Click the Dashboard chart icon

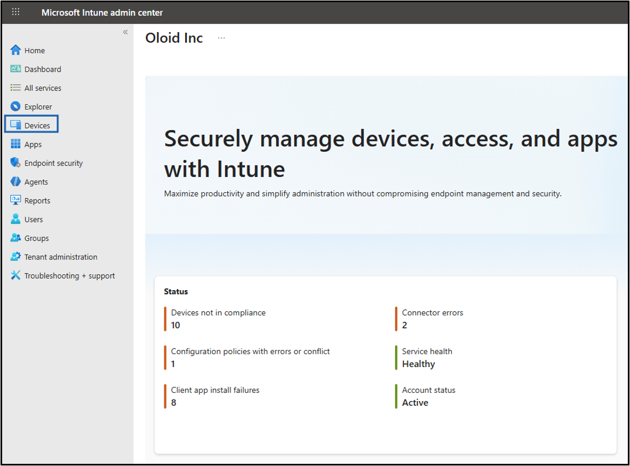coord(15,69)
